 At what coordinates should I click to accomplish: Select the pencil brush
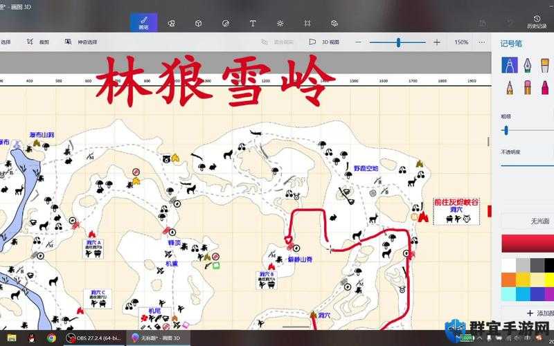(x=510, y=88)
